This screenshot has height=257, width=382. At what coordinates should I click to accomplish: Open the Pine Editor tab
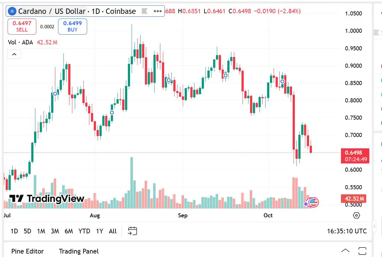coord(27,251)
